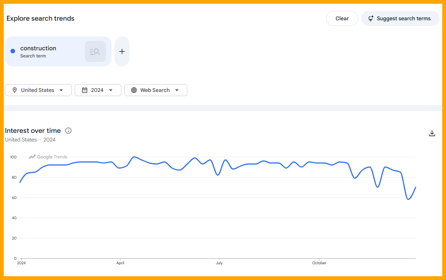Click the October axis label on the chart
This screenshot has height=280, width=446.
(319, 263)
